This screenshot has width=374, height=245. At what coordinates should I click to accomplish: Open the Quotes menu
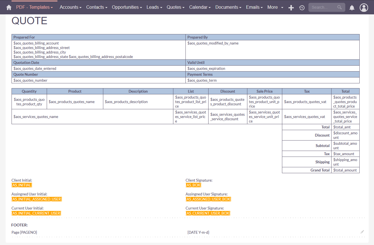pos(175,7)
